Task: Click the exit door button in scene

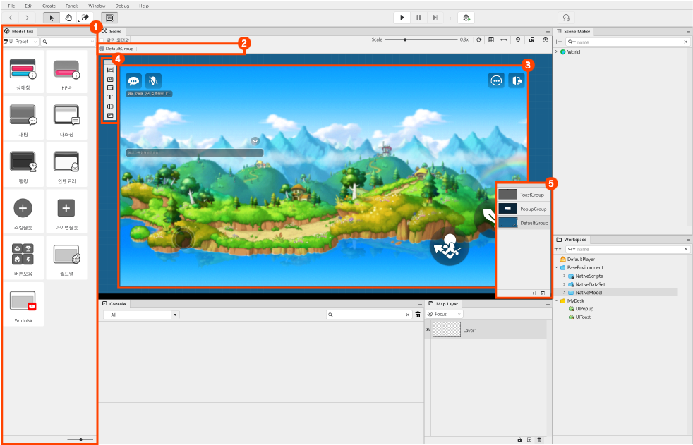Action: (x=516, y=81)
